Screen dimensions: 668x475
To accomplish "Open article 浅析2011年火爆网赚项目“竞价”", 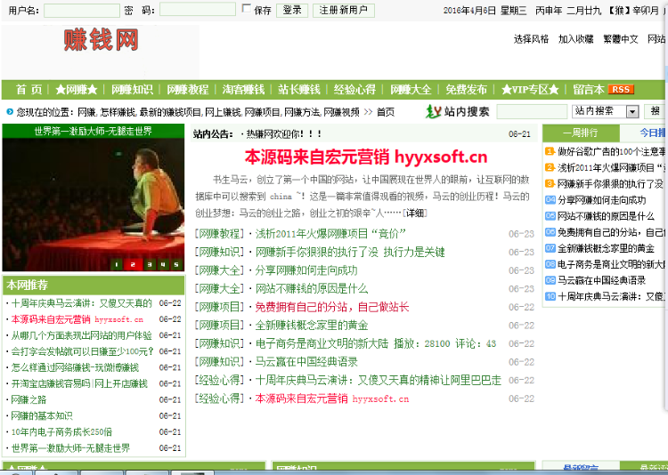I will pos(330,234).
